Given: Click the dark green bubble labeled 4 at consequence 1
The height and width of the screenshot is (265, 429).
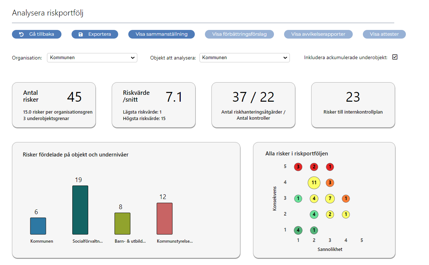Looking at the screenshot, I should (298, 230).
